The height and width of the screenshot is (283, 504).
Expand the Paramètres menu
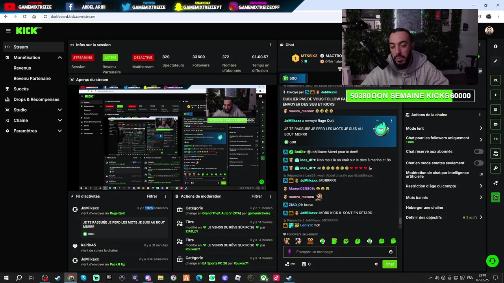(x=60, y=131)
